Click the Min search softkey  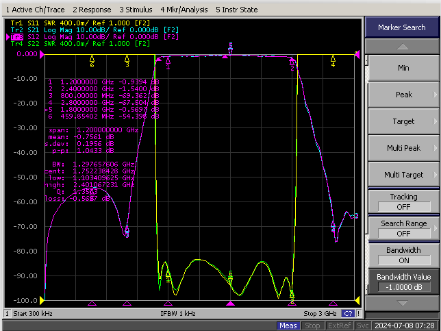(403, 68)
